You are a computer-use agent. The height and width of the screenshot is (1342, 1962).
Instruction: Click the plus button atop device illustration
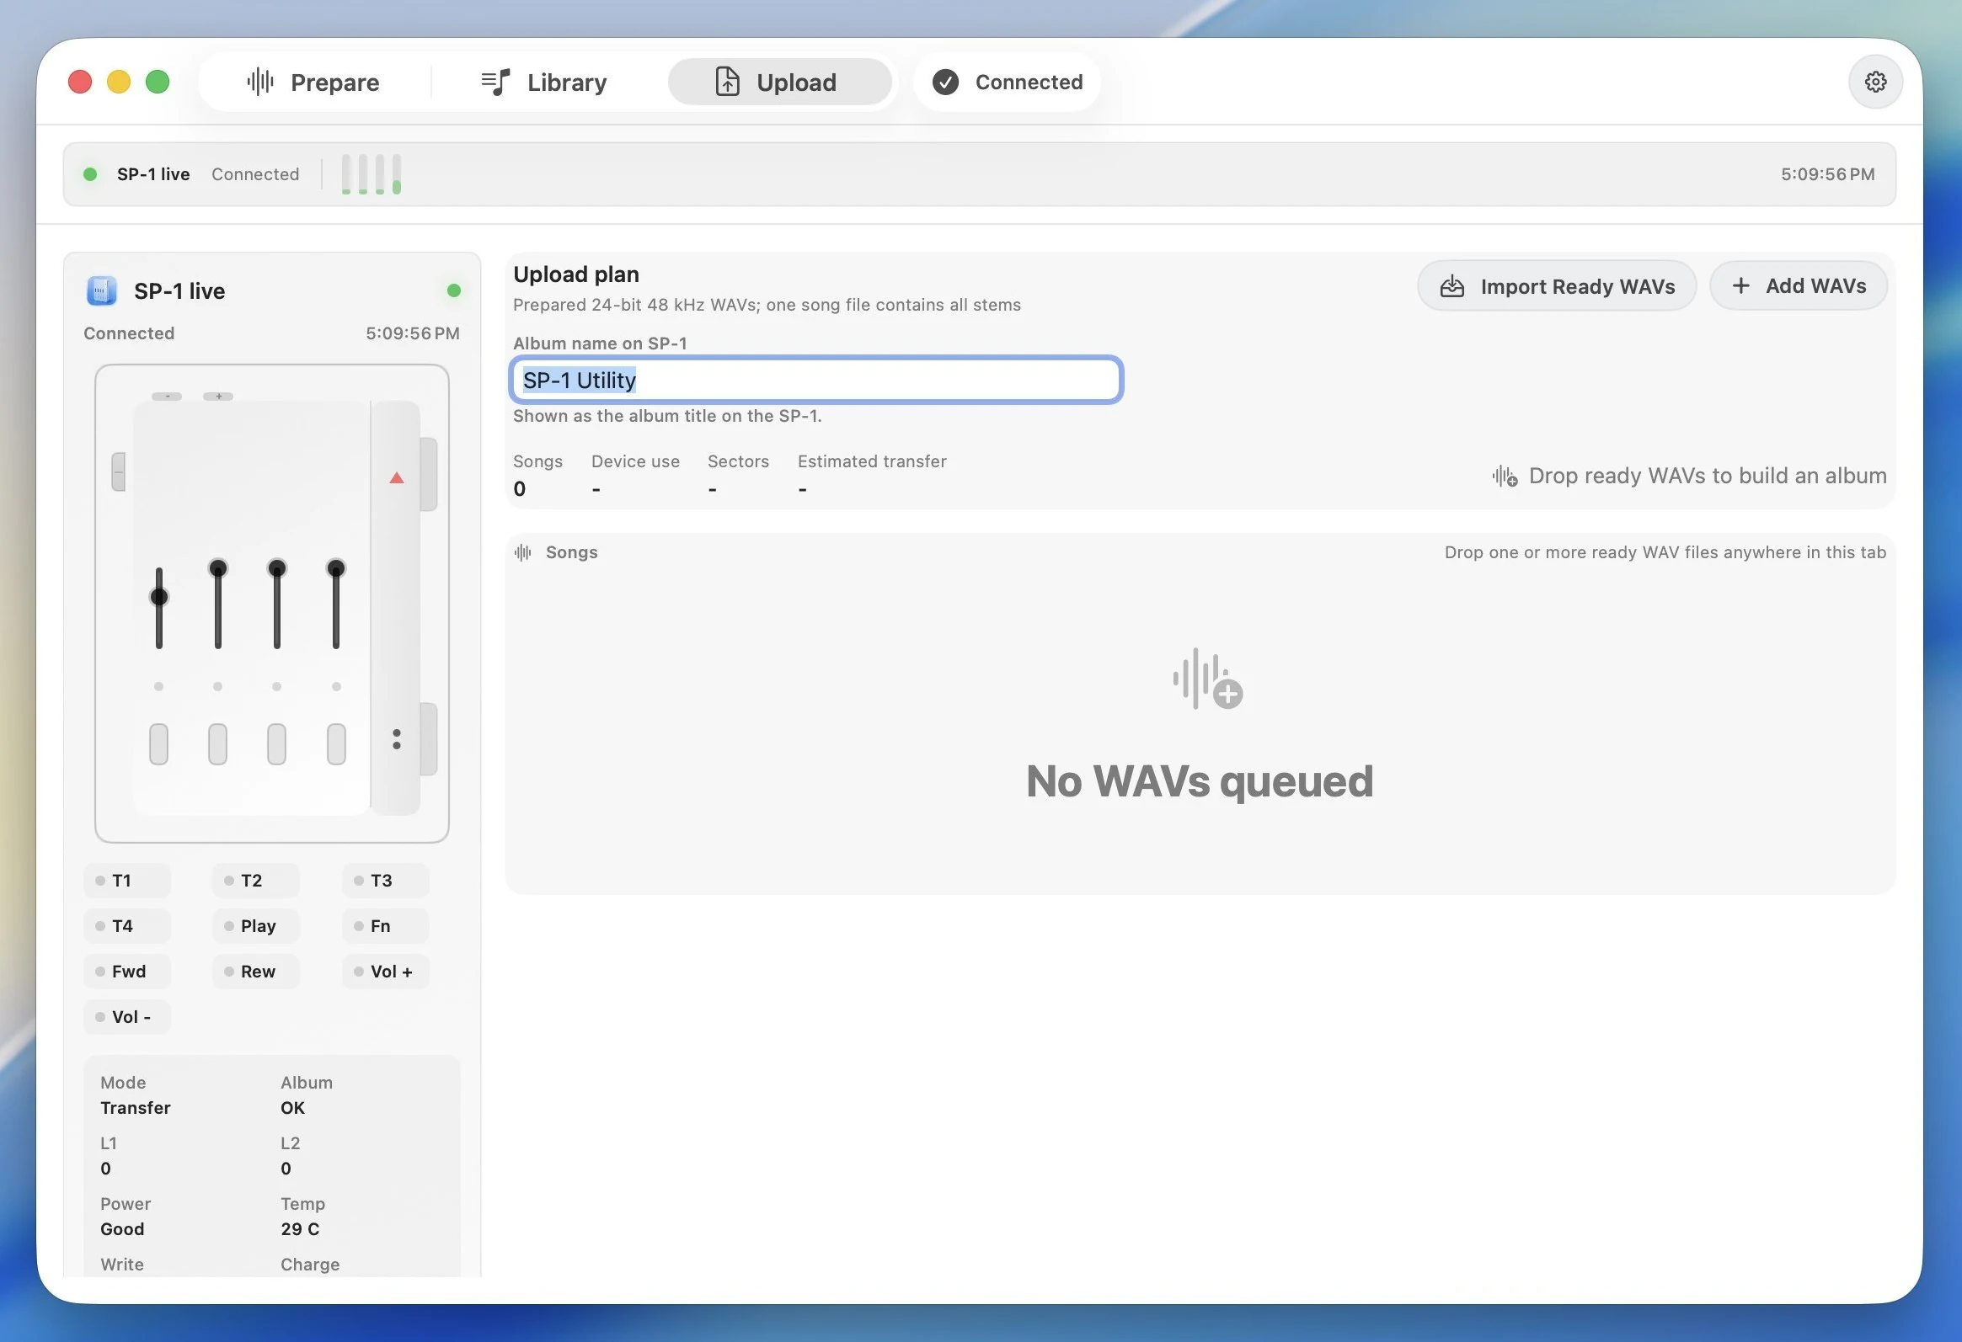pyautogui.click(x=218, y=397)
